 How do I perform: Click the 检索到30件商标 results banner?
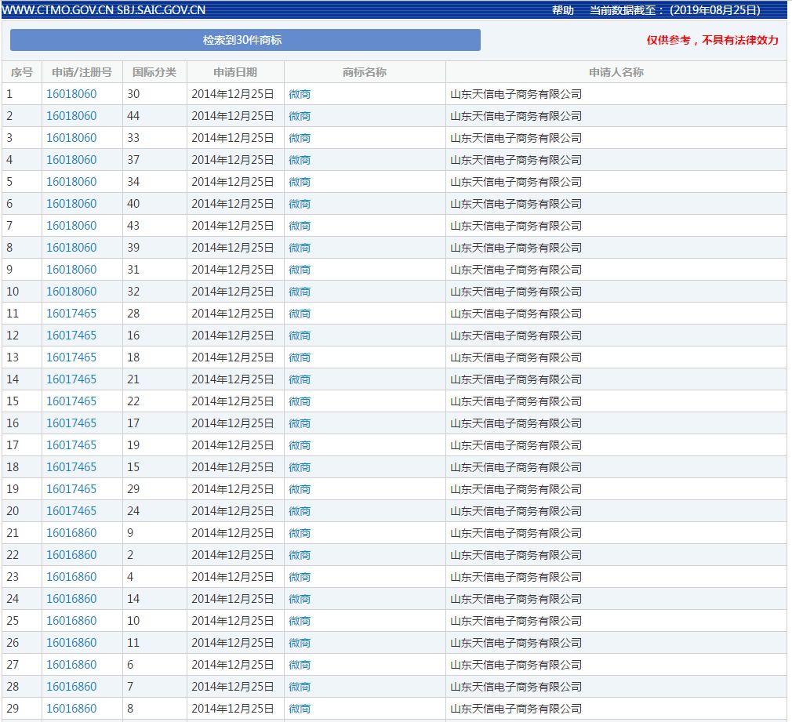[x=245, y=40]
